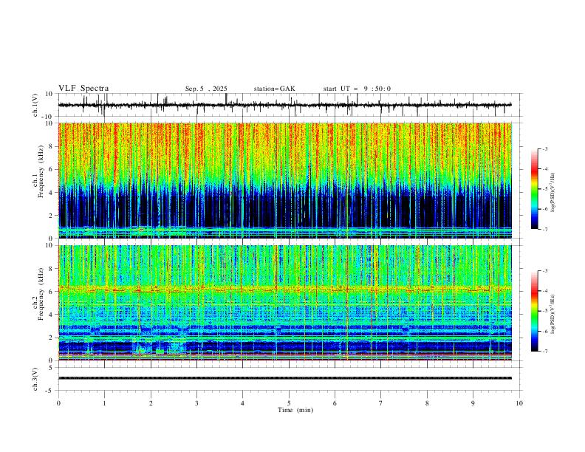585x452 pixels.
Task: Click the "ch.3(V)" axis label
Action: (x=35, y=379)
